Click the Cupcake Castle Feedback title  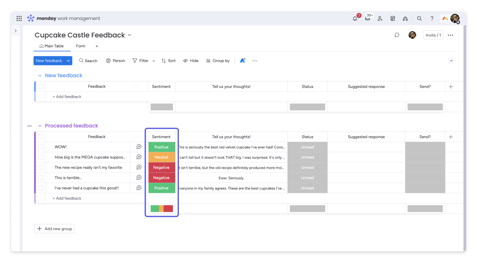coord(80,35)
